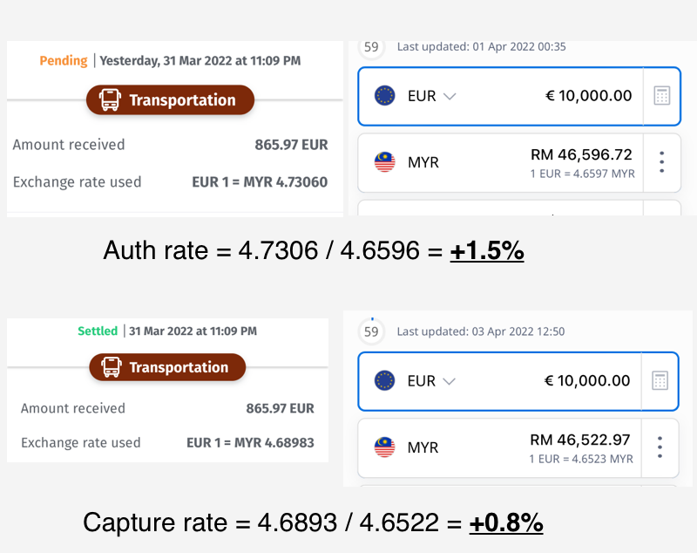Expand EUR currency dropdown in bottom converter
Viewport: 697px width, 553px height.
point(450,380)
